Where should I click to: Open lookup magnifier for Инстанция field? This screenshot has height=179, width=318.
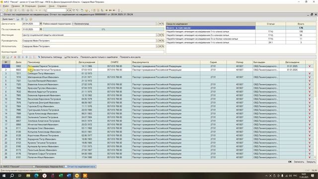[x=162, y=35]
